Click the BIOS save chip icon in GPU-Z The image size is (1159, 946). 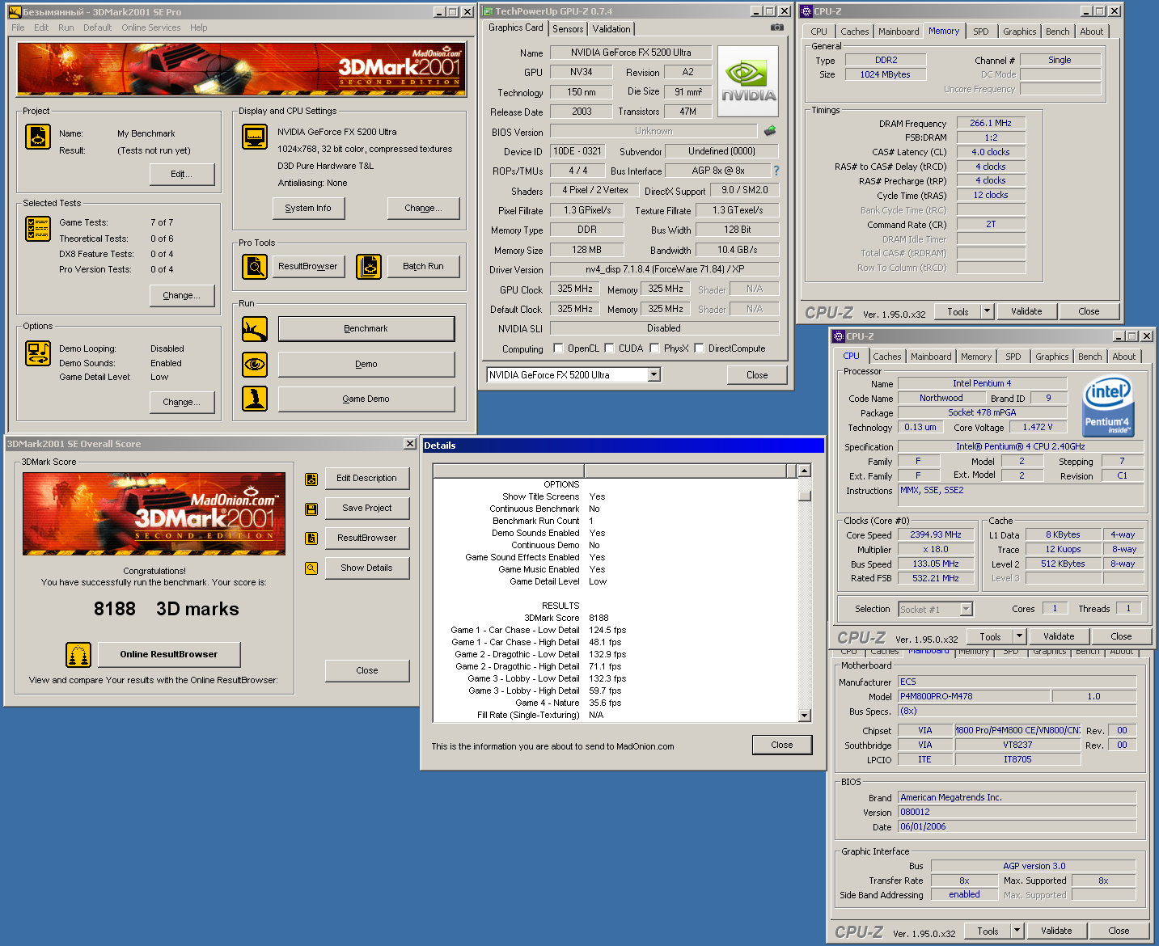[770, 131]
